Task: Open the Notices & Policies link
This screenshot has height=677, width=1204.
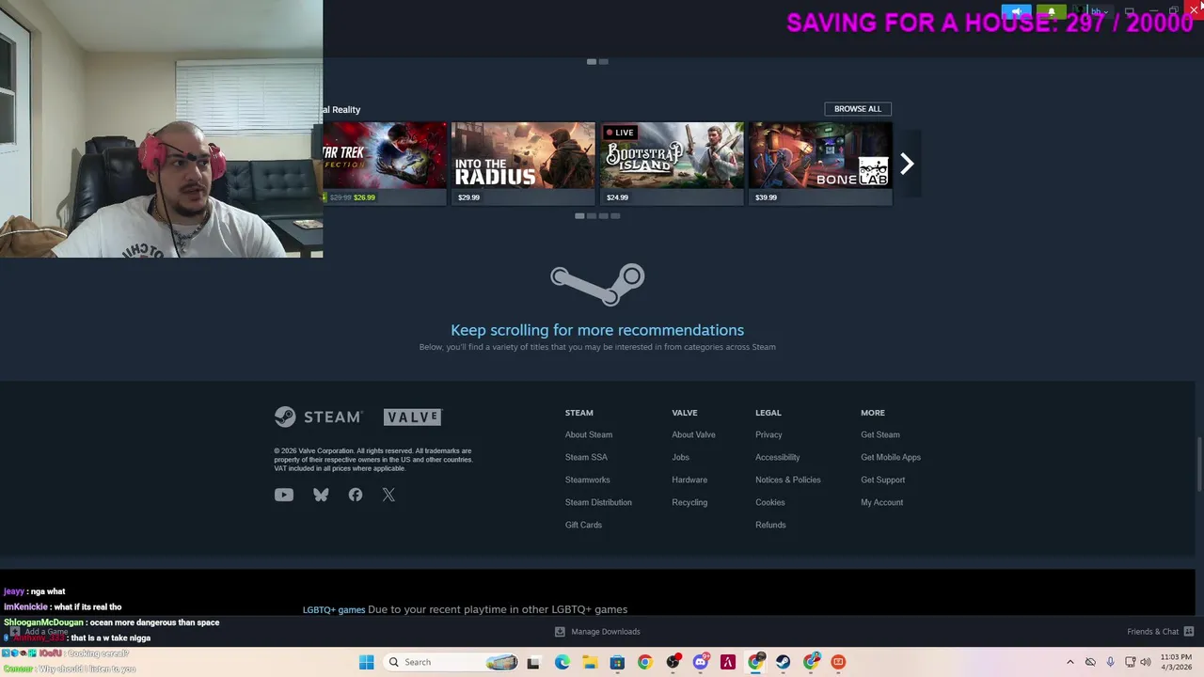Action: [788, 480]
